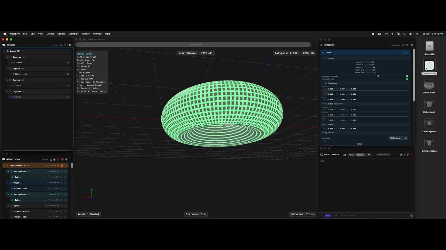
Task: Collapse the Lights group in Outliner
Action: point(7,68)
